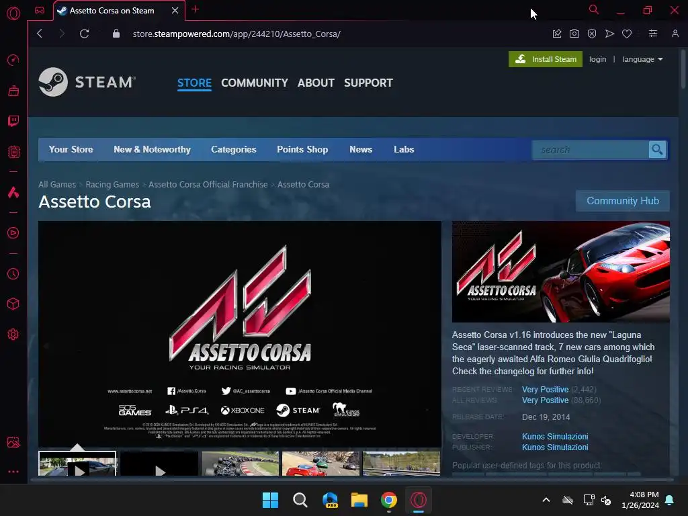688x516 pixels.
Task: Open Labs tab
Action: 404,150
